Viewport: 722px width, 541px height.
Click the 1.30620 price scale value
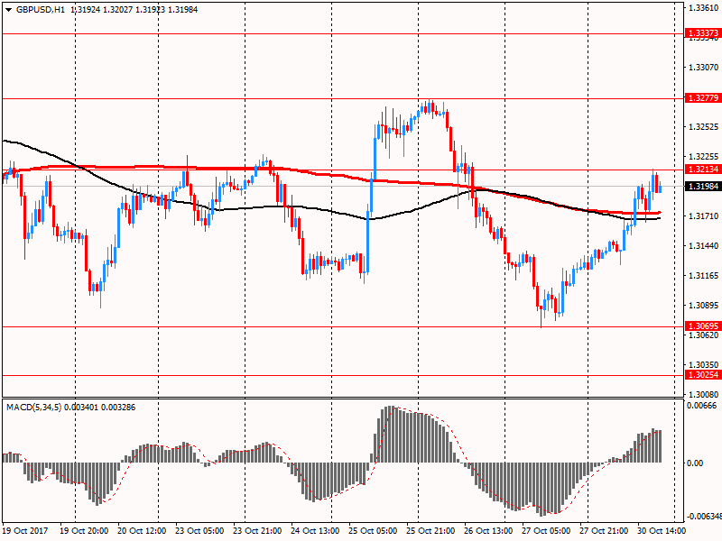tap(703, 335)
